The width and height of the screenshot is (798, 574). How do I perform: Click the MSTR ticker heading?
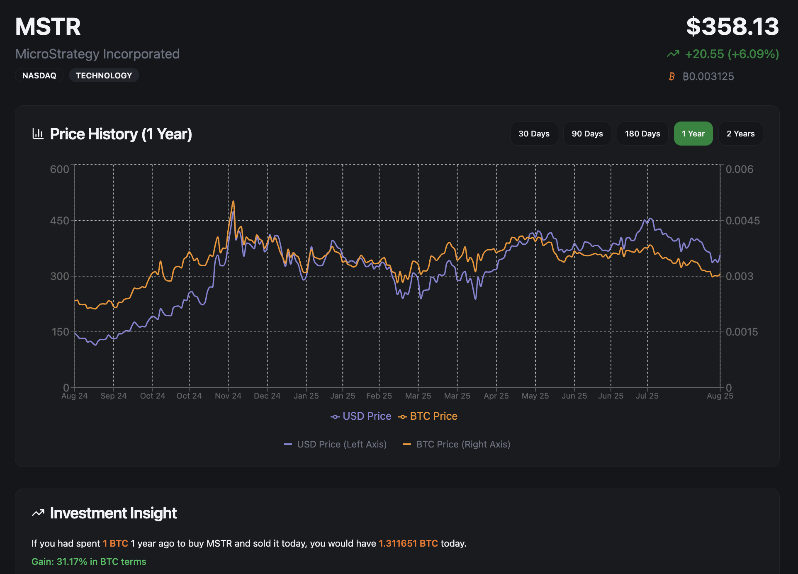point(48,27)
